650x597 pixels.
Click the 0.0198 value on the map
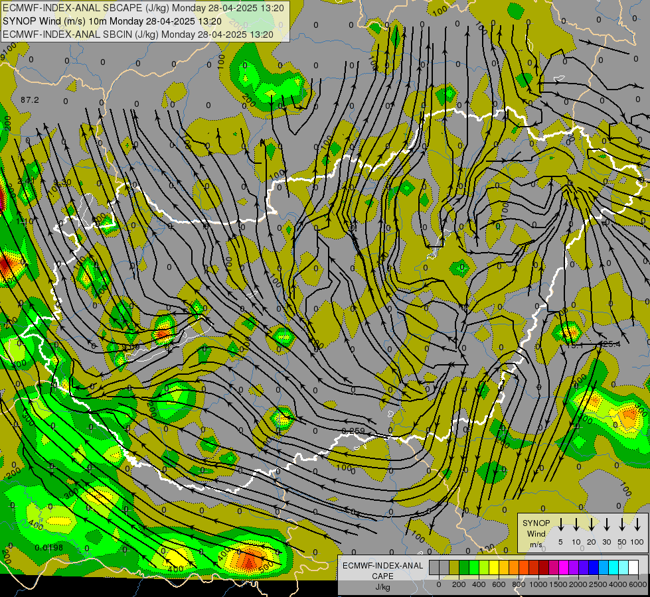(49, 548)
